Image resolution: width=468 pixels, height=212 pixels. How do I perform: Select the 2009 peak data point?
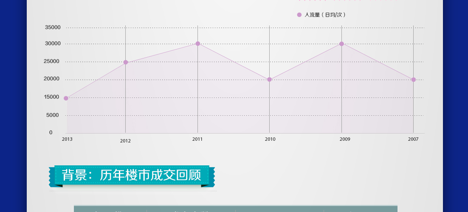[341, 44]
